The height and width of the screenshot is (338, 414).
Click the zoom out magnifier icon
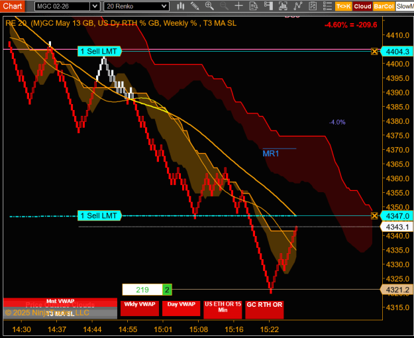[x=224, y=6]
